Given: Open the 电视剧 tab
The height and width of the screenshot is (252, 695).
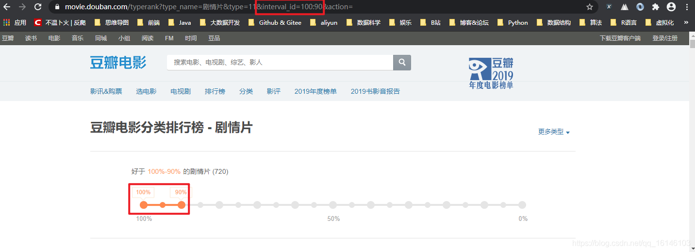Looking at the screenshot, I should tap(181, 91).
